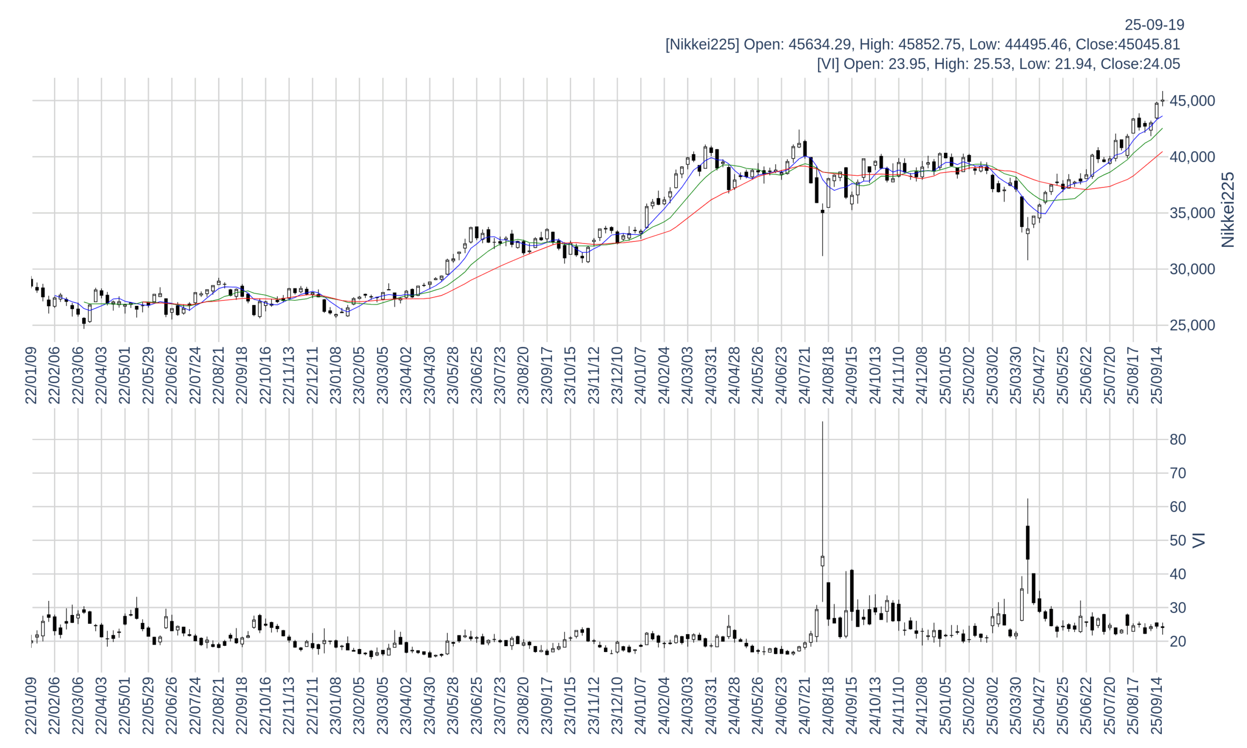Click the 20 tick label on the VI axis

pyautogui.click(x=1178, y=641)
